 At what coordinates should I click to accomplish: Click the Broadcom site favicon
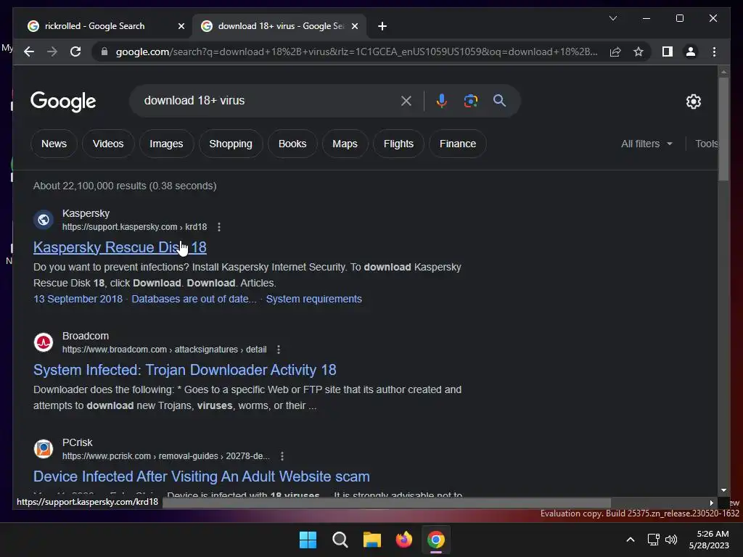[x=44, y=342]
